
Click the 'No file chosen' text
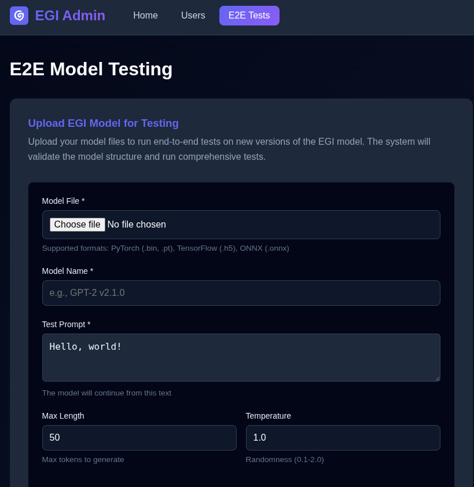137,225
